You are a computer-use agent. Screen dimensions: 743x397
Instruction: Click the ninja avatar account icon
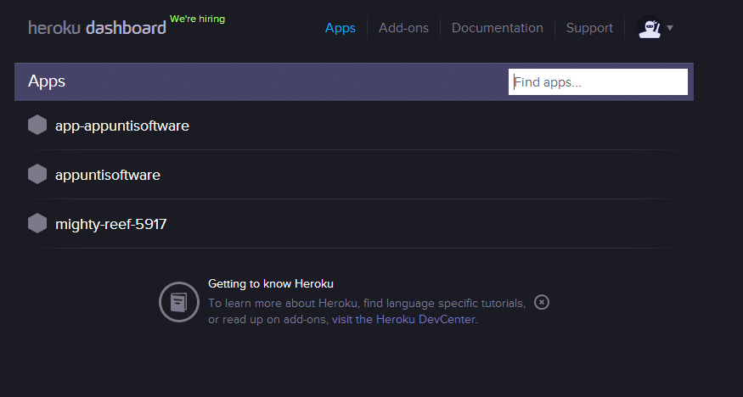(x=650, y=28)
